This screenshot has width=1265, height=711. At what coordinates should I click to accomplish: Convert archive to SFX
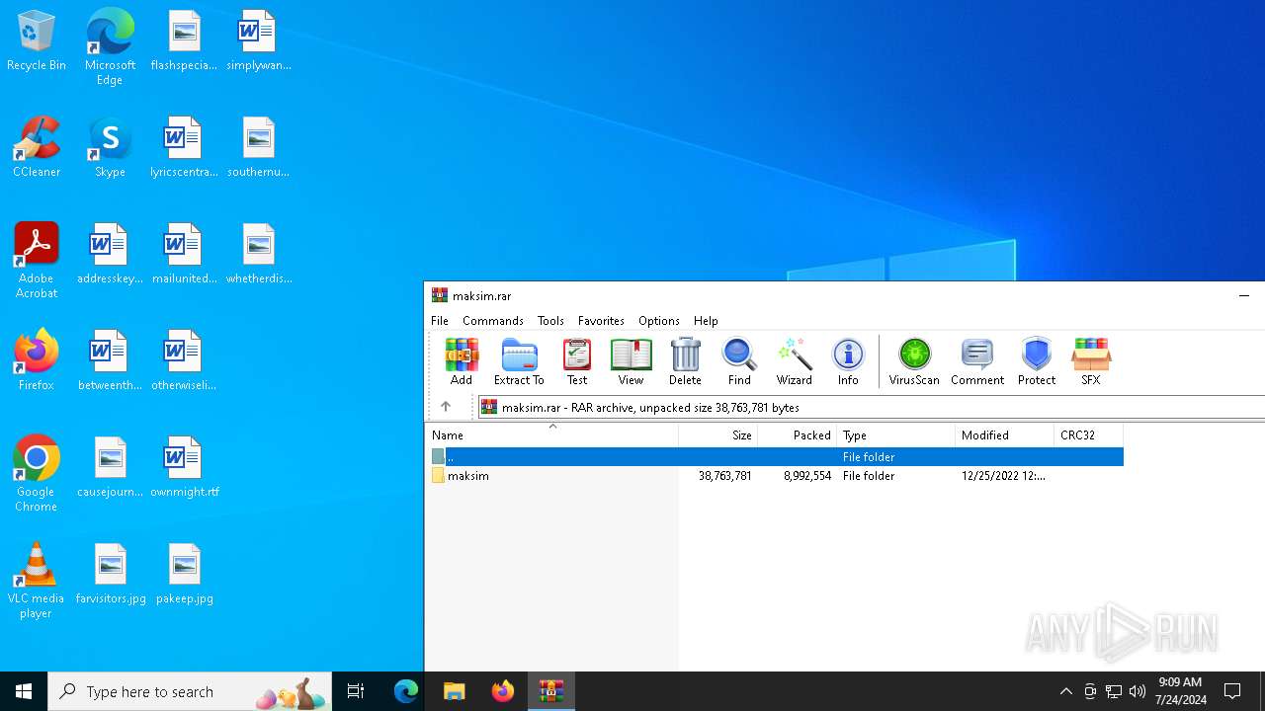point(1091,361)
